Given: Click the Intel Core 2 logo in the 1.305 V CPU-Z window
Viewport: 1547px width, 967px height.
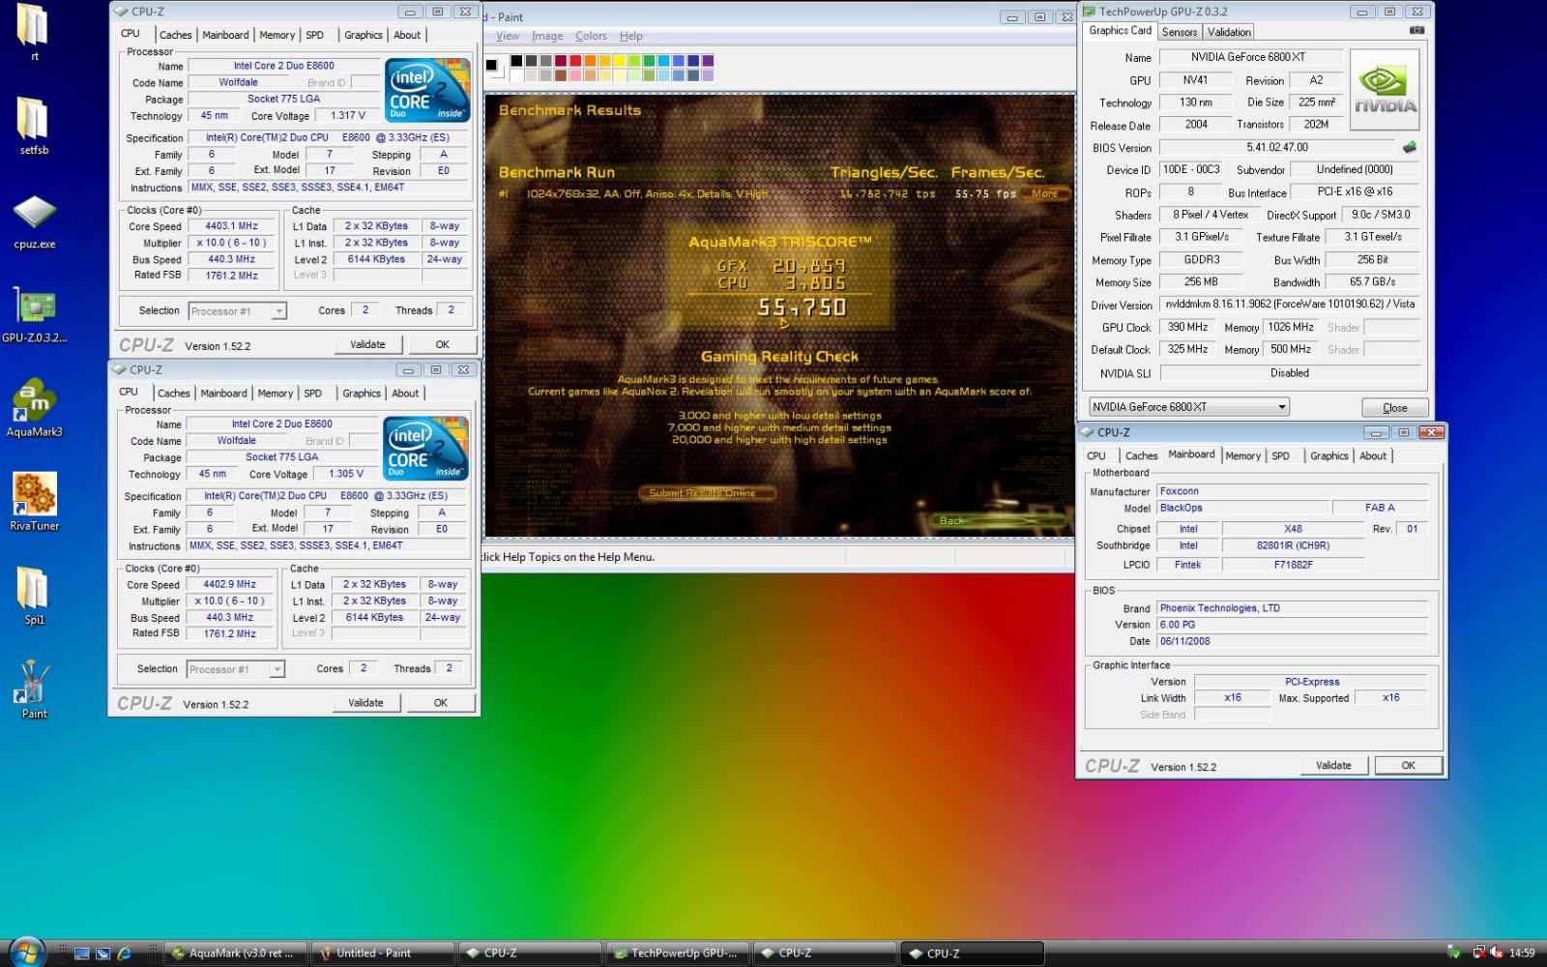Looking at the screenshot, I should coord(425,448).
